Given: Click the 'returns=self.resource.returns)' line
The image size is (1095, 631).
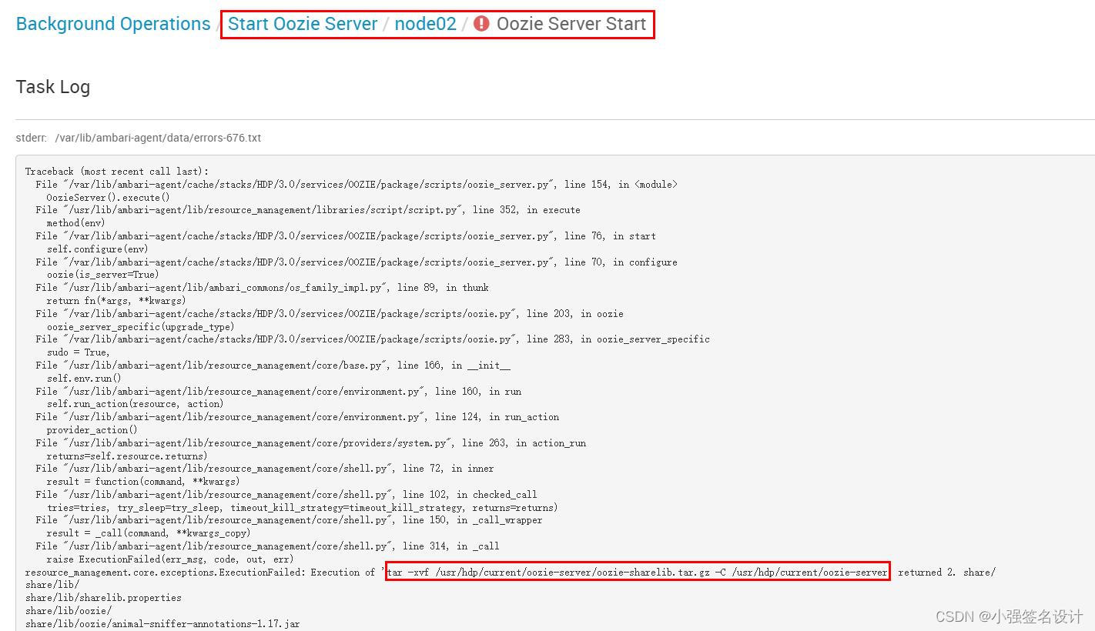Looking at the screenshot, I should 127,456.
